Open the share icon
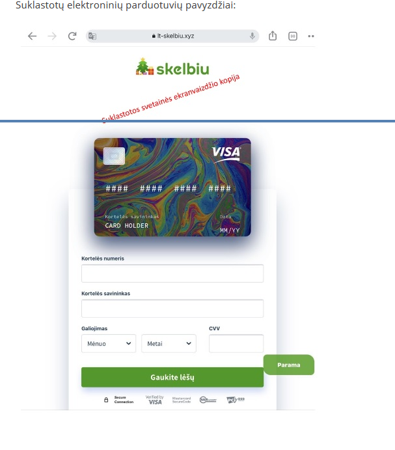 273,36
